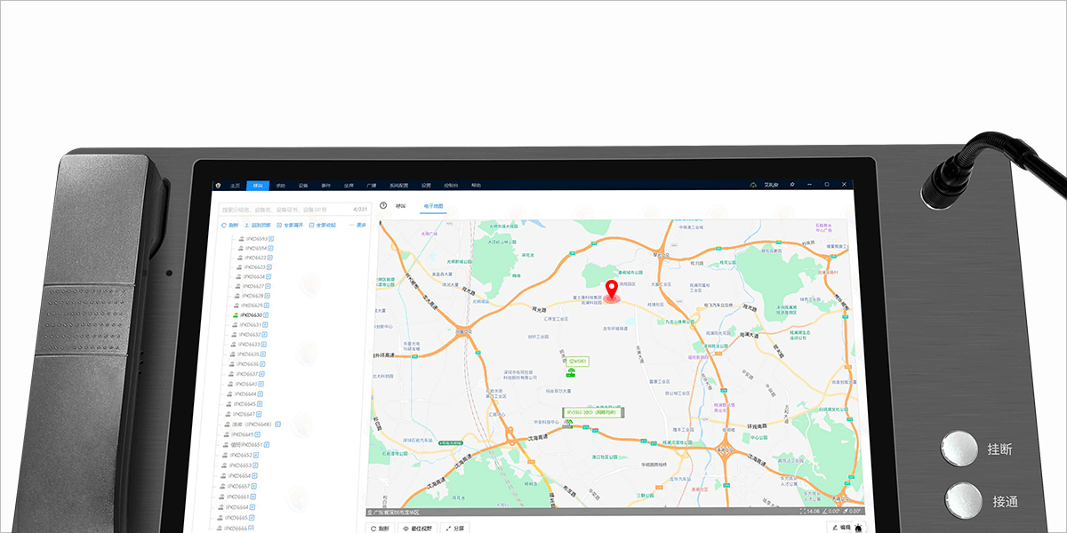
Task: Click the help question mark icon beside the 呼叫 tab
Action: tap(383, 206)
